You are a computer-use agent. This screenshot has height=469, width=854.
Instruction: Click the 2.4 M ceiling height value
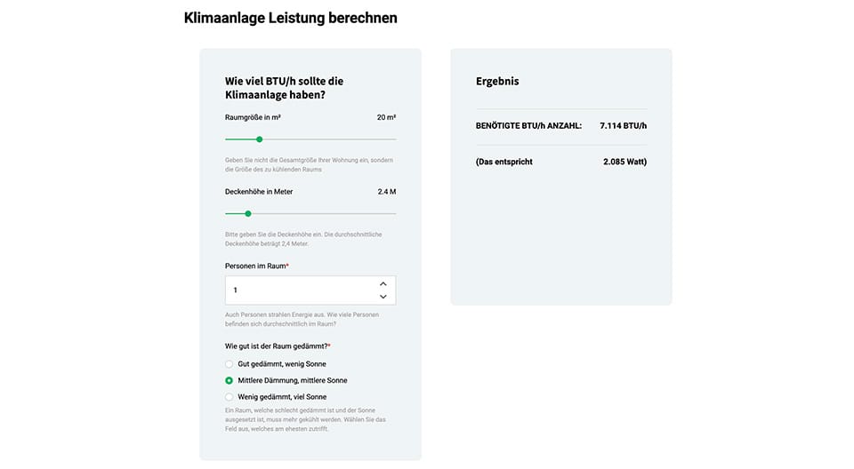(x=386, y=191)
